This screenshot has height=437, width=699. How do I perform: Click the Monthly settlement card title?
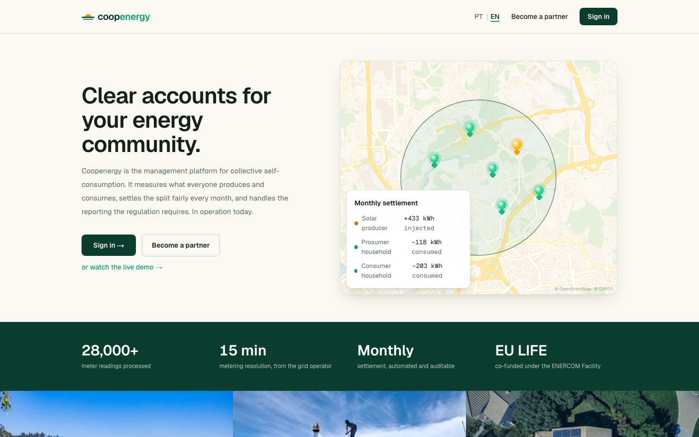click(x=386, y=203)
